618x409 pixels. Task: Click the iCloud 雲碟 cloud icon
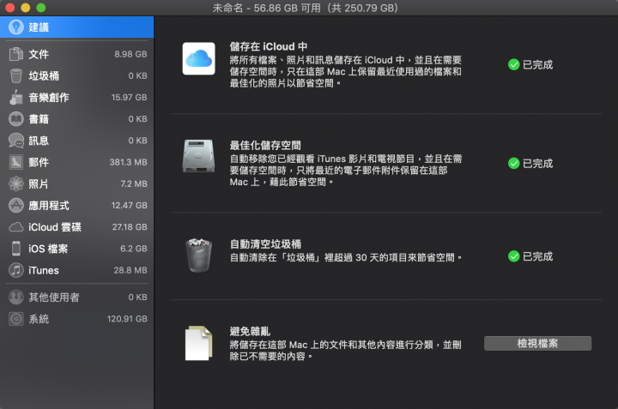pos(16,227)
